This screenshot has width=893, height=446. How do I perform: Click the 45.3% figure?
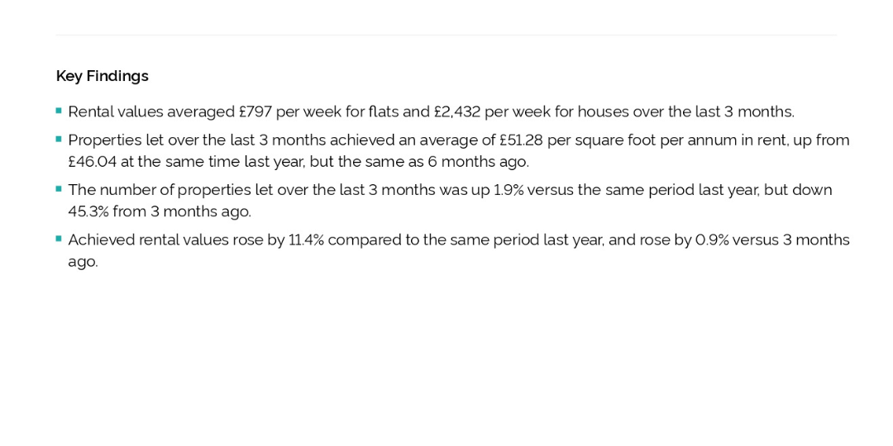[x=88, y=212]
